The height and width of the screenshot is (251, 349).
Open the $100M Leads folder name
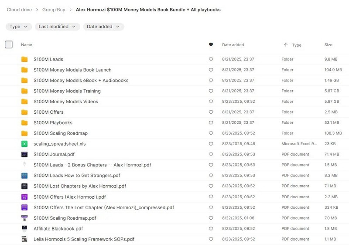[x=48, y=59]
